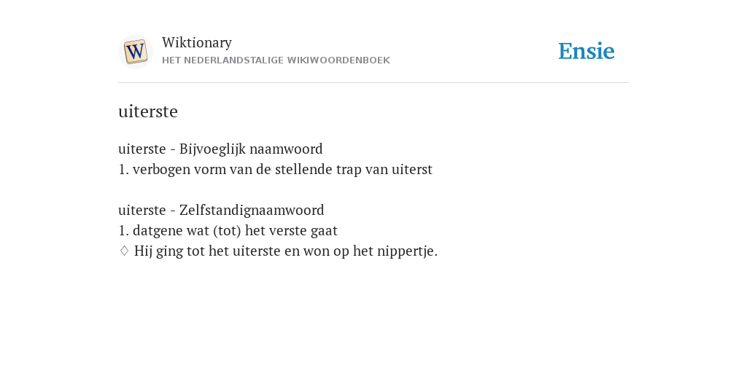Screen dimensions: 747x373
Task: Click the Wiktionary W tile icon
Action: point(135,52)
